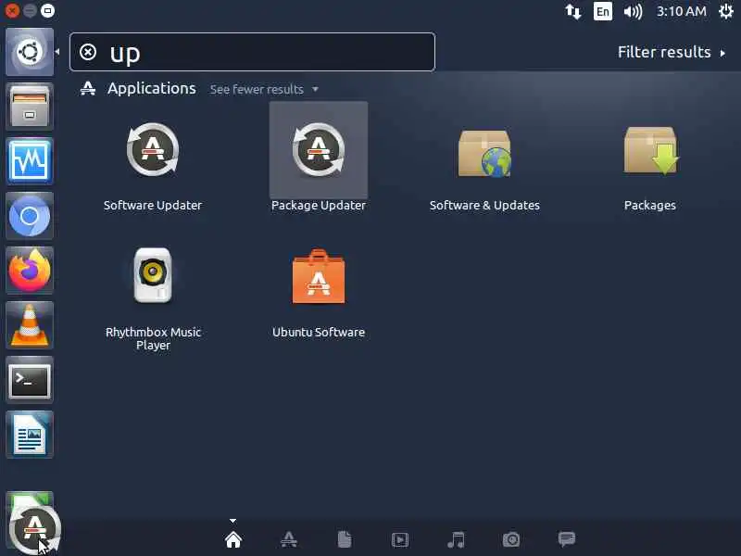Image resolution: width=741 pixels, height=556 pixels.
Task: Switch to Home lens
Action: (233, 539)
